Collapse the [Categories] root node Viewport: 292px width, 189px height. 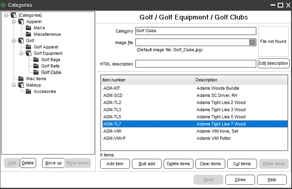coord(6,15)
